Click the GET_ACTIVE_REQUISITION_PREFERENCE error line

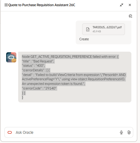[70, 57]
